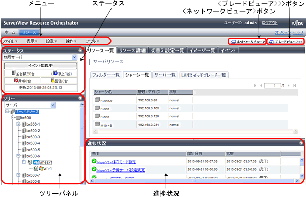Click the bx600 chassis icon in tree
The height and width of the screenshot is (197, 306).
[x=18, y=118]
